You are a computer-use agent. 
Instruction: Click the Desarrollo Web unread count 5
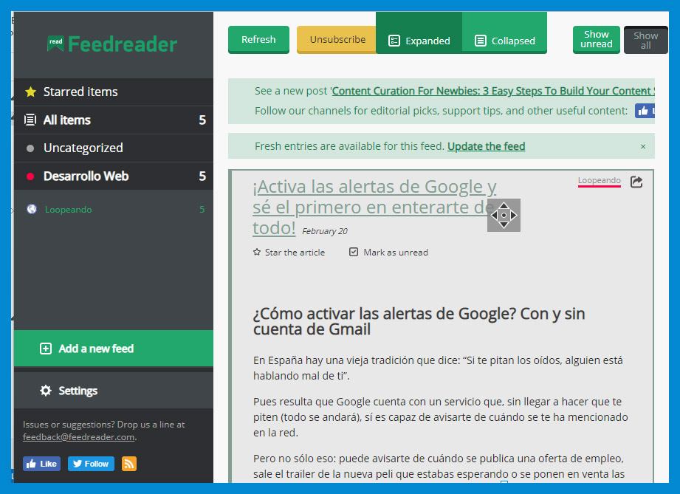202,176
